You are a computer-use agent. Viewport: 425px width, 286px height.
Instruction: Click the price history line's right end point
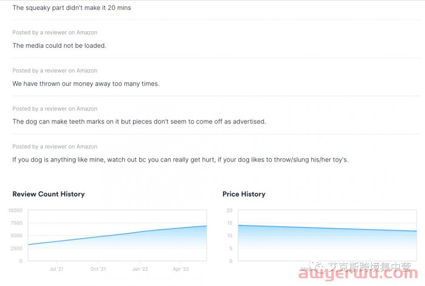click(416, 231)
